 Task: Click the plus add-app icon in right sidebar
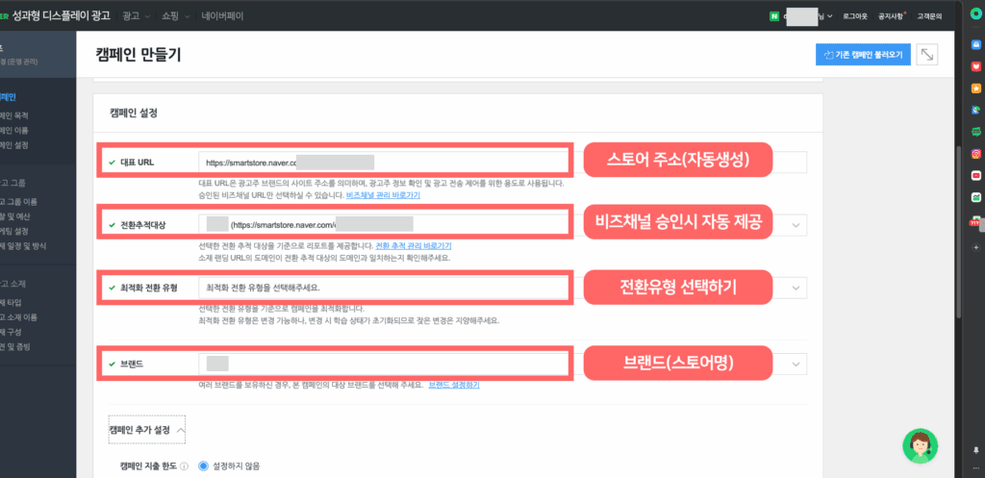coord(975,247)
